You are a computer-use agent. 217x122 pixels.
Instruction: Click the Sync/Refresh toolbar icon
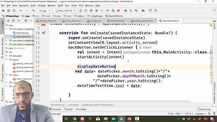pos(14,11)
